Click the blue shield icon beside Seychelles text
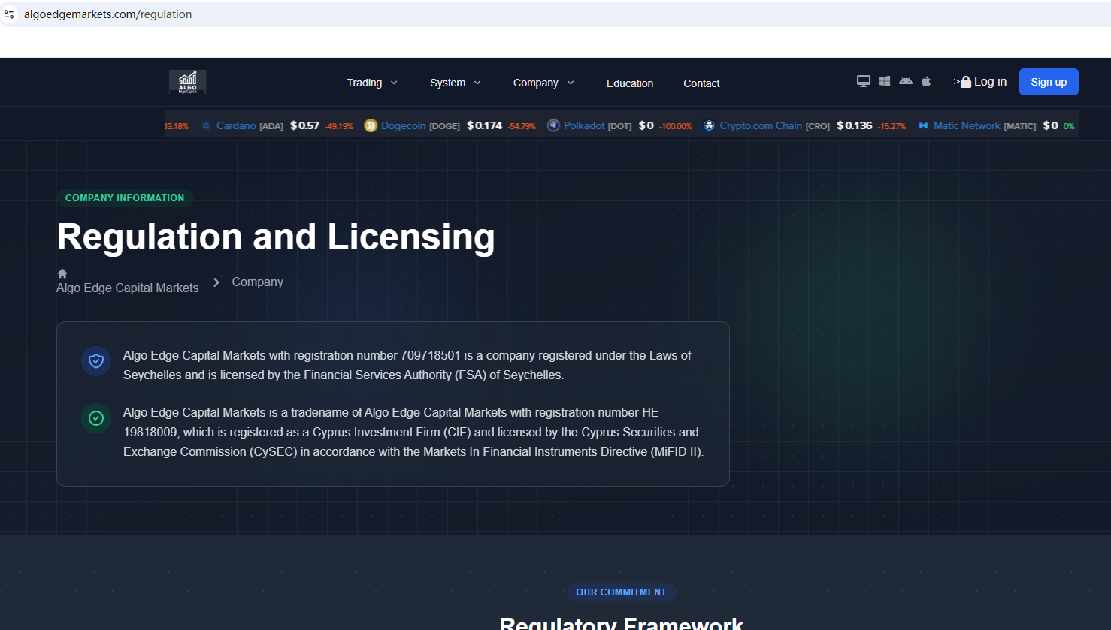1111x630 pixels. [96, 361]
